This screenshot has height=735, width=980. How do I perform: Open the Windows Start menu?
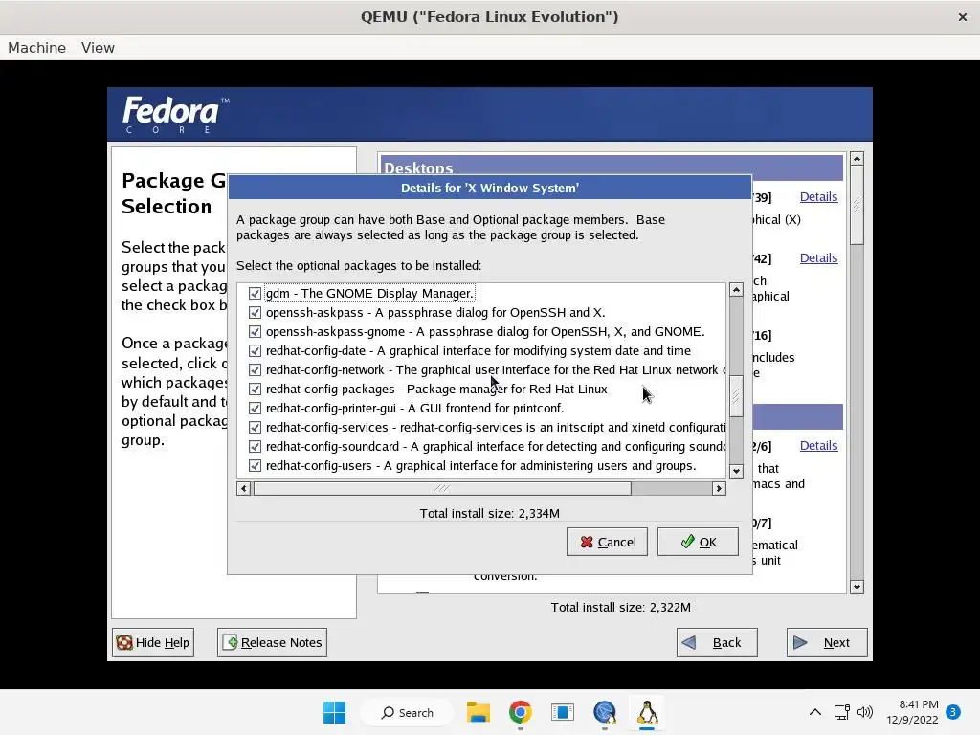[334, 712]
